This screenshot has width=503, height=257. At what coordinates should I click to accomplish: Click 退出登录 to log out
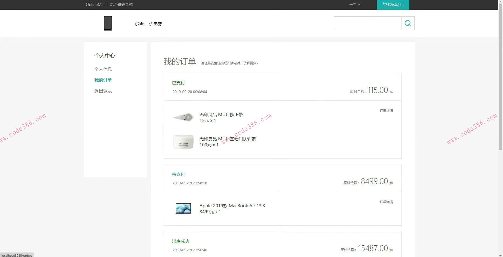103,91
